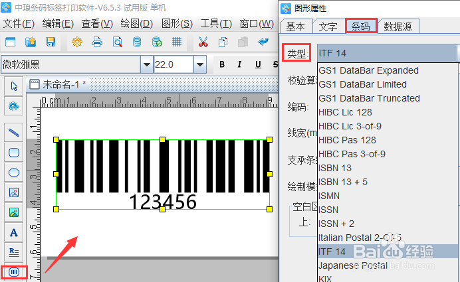Click the paste clipboard icon
Viewport: 460px width, 282px height.
click(243, 42)
